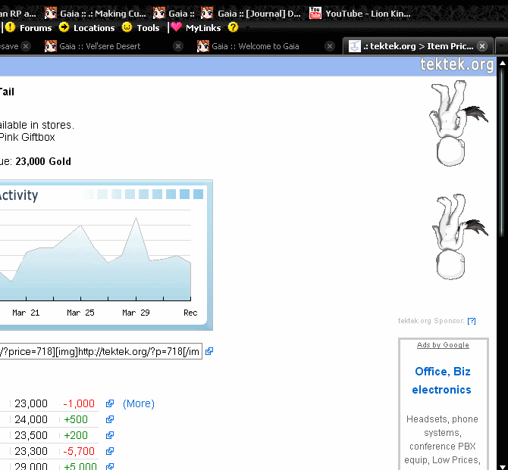
Task: Open link icon in the 23,300 row
Action: 110,451
